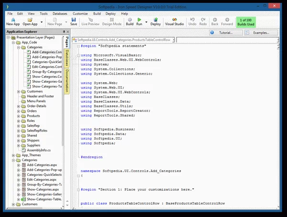Click the Examples button
This screenshot has height=217, width=287.
(260, 32)
